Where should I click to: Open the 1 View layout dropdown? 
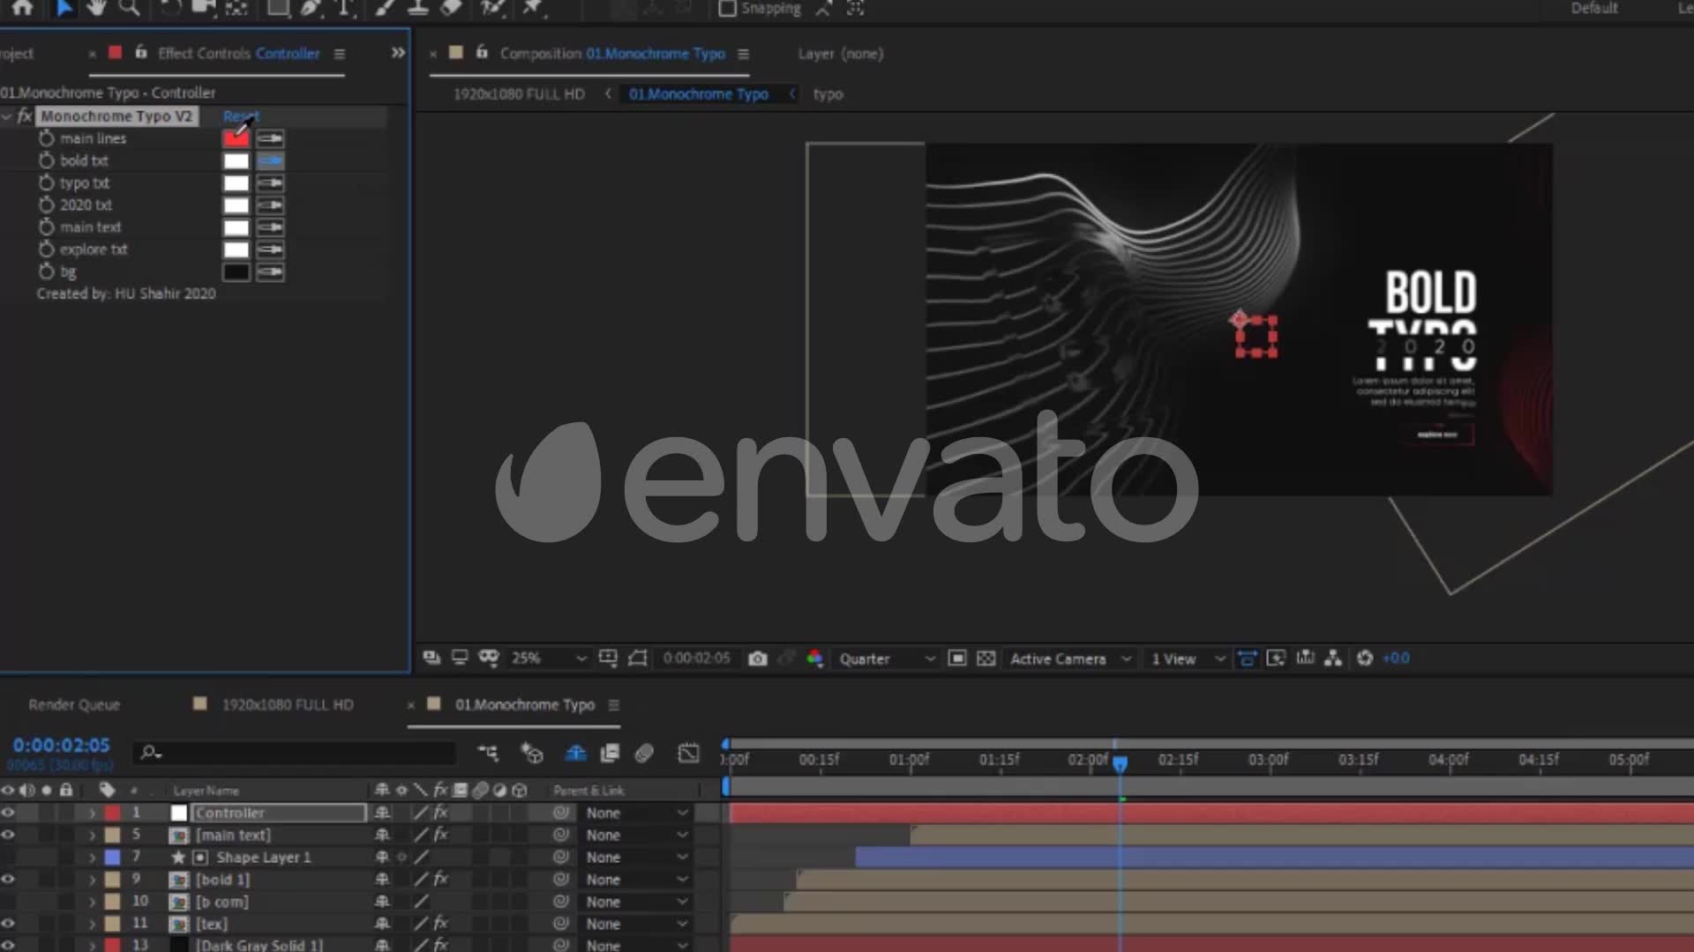pos(1188,658)
